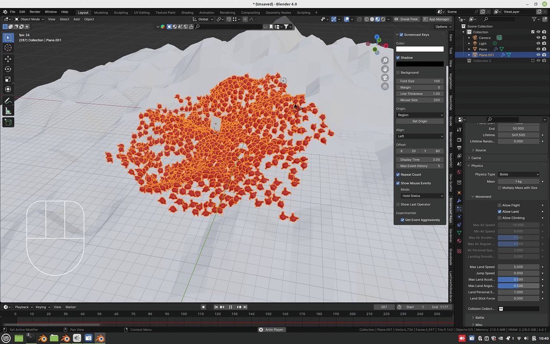Image resolution: width=550 pixels, height=344 pixels.
Task: Click the Anim Player status button
Action: click(x=272, y=330)
